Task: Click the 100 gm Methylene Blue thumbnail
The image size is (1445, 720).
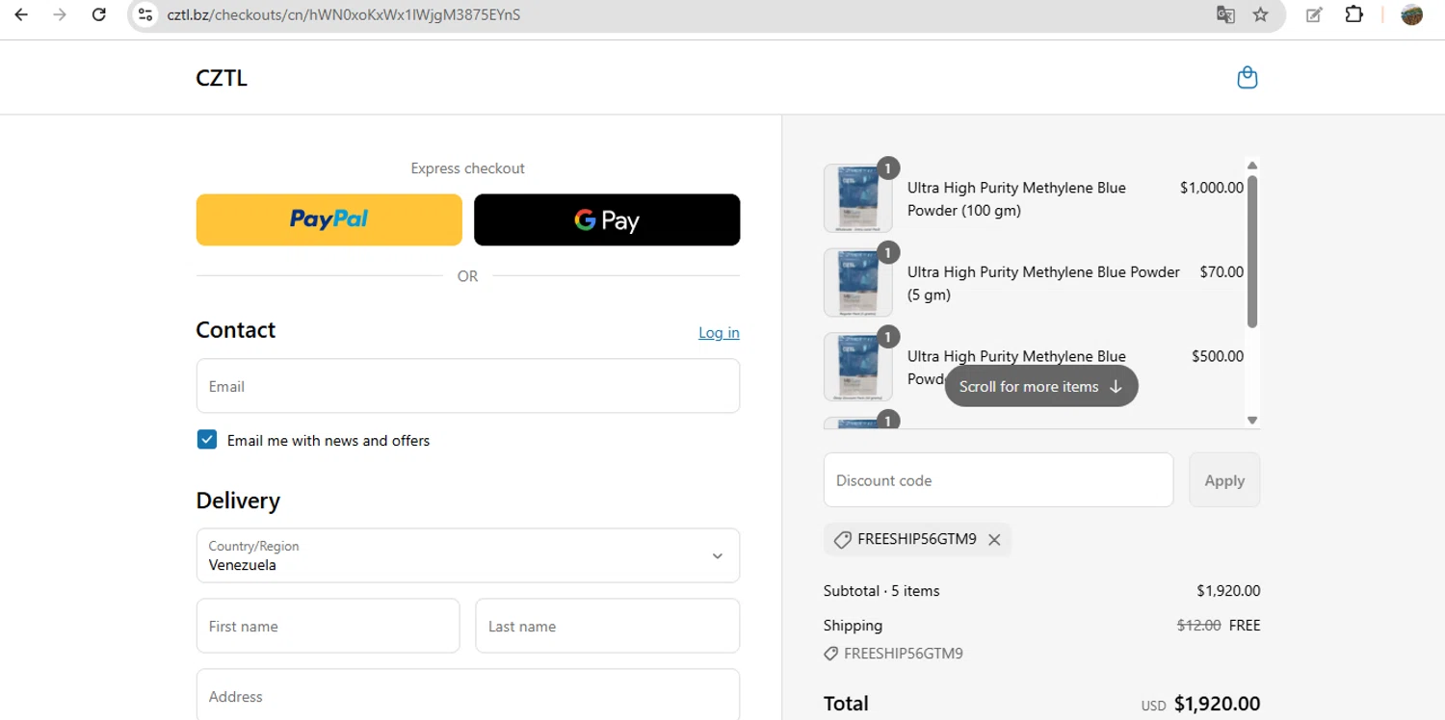Action: point(857,198)
